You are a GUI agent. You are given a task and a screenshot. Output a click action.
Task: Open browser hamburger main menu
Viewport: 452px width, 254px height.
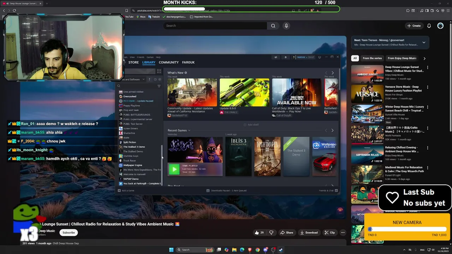click(448, 11)
